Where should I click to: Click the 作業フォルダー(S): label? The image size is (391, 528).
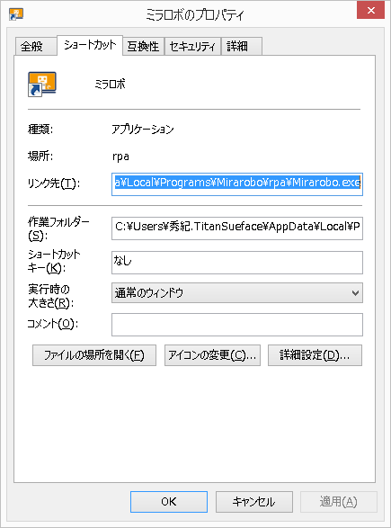pyautogui.click(x=58, y=228)
